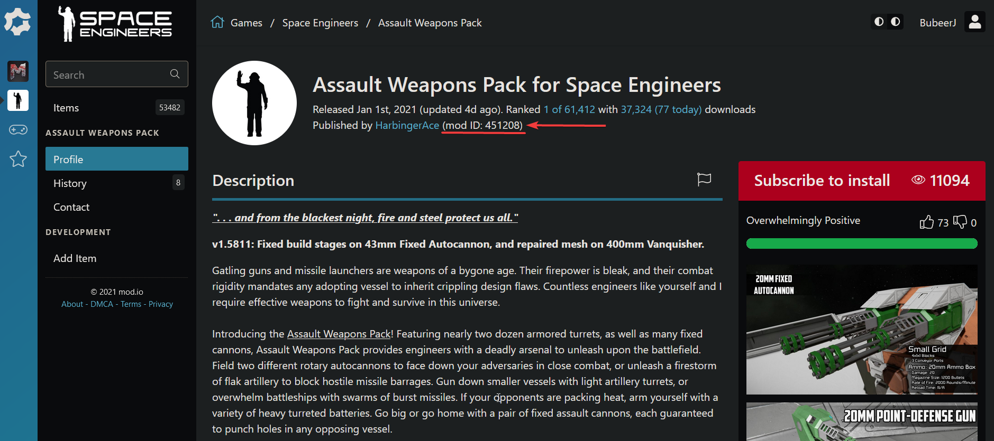Select the Space Engineers astronaut sidebar icon

[18, 100]
